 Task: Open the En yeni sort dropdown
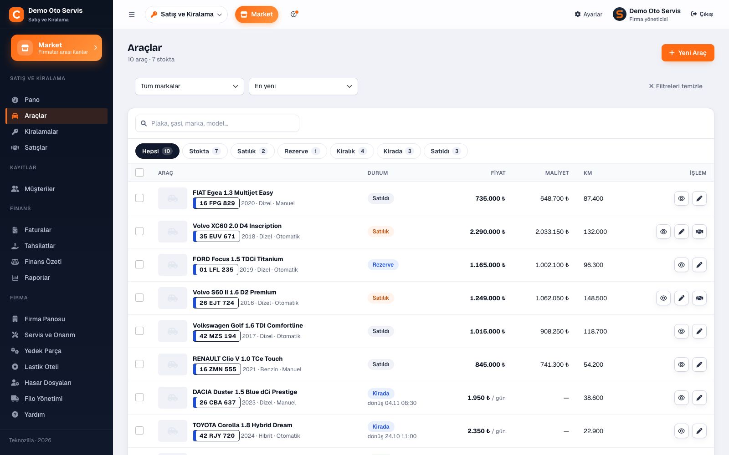tap(303, 86)
